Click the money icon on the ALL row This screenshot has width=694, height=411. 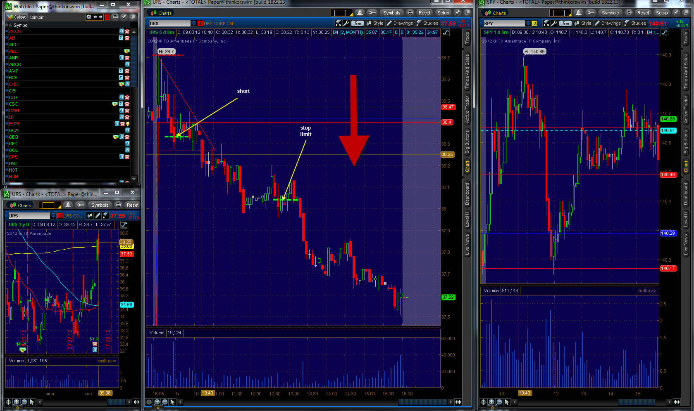(x=127, y=51)
